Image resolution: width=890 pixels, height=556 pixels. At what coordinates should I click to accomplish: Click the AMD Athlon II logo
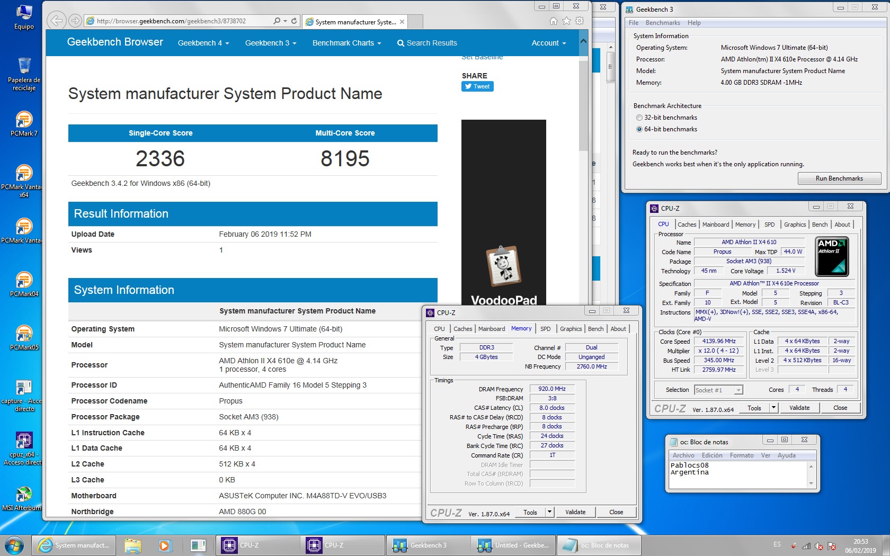(832, 257)
